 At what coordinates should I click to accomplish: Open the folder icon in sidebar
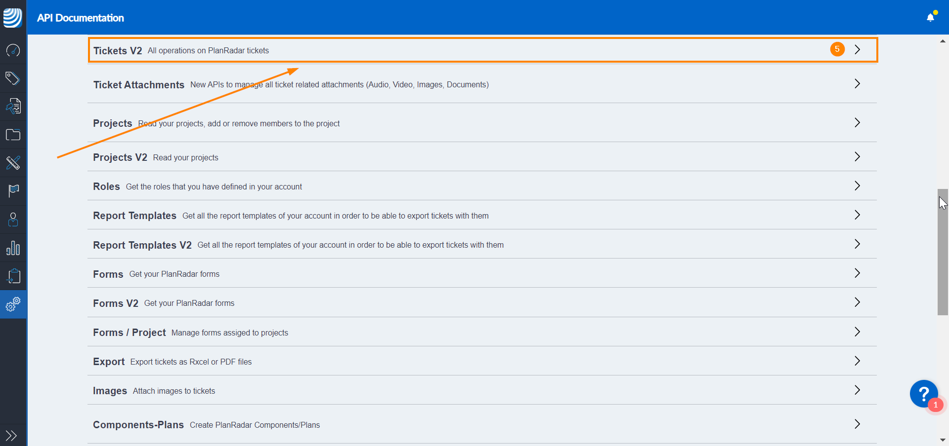click(x=13, y=135)
